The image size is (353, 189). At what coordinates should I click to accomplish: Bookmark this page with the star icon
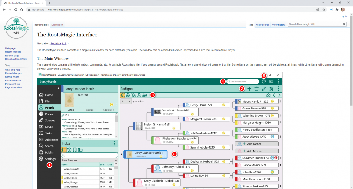[x=324, y=10]
